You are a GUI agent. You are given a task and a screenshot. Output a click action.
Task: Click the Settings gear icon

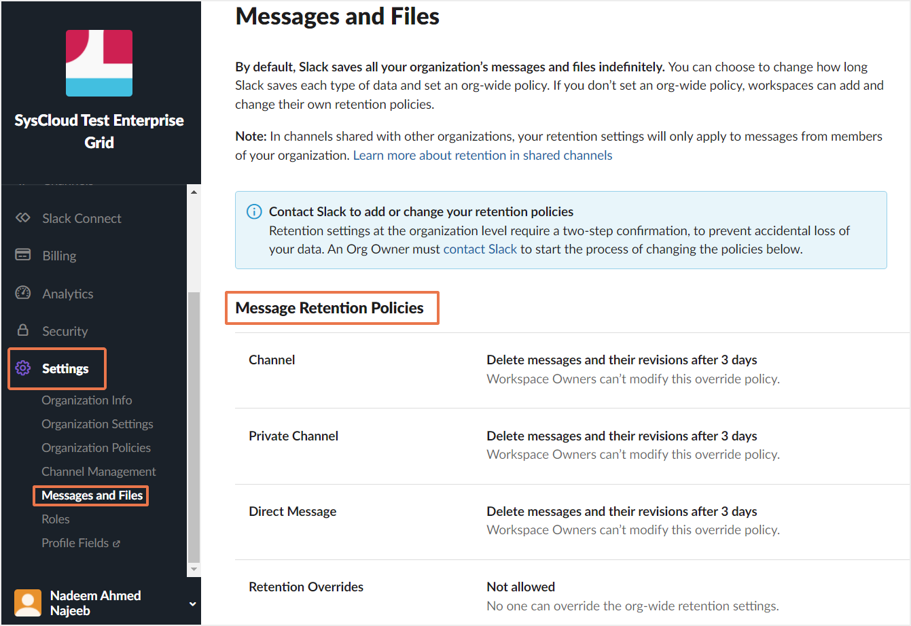pyautogui.click(x=23, y=368)
